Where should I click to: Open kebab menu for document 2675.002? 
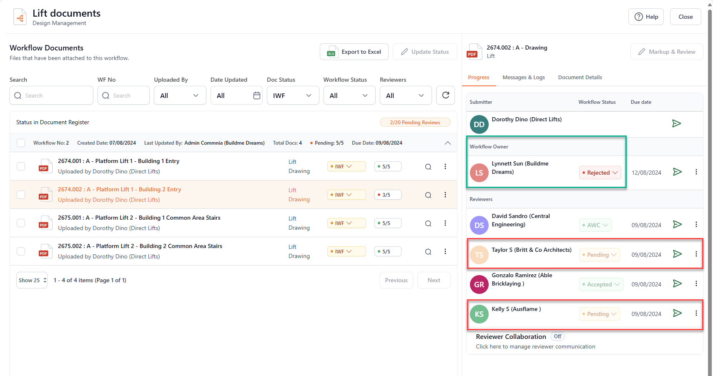445,251
